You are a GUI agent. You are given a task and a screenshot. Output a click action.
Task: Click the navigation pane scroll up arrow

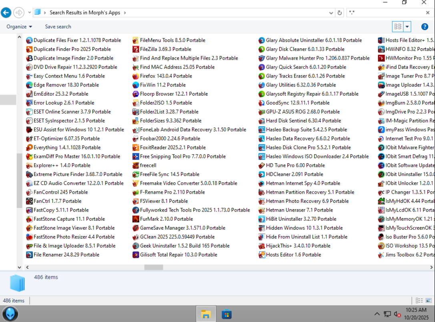(19, 37)
